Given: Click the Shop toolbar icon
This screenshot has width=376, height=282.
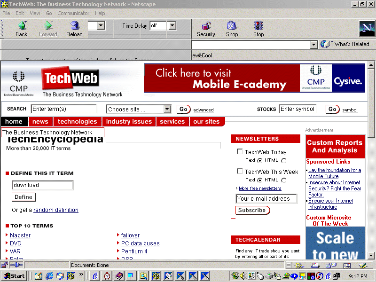Looking at the screenshot, I should point(232,29).
